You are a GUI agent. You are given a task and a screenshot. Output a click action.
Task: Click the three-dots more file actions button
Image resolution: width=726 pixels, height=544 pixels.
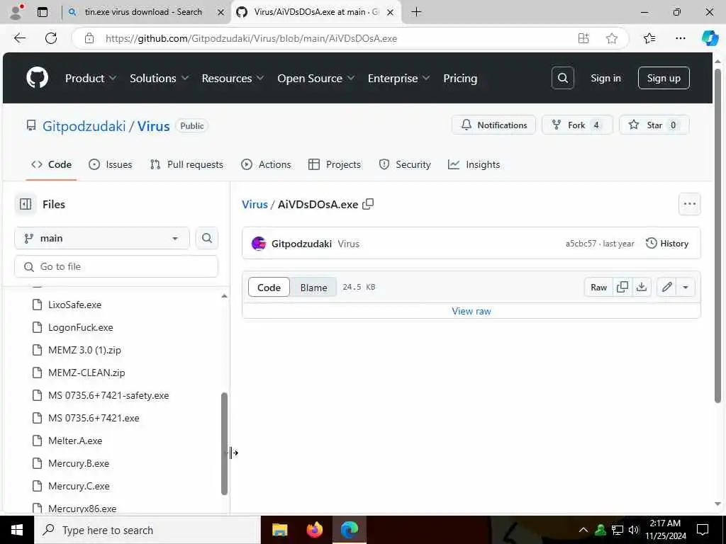pyautogui.click(x=689, y=204)
